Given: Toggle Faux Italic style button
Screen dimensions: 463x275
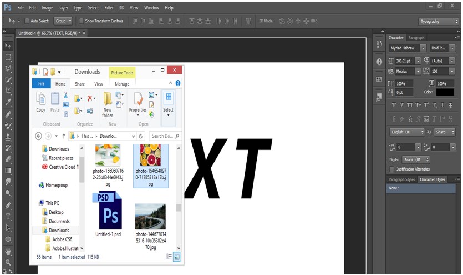Looking at the screenshot, I should pyautogui.click(x=402, y=105).
